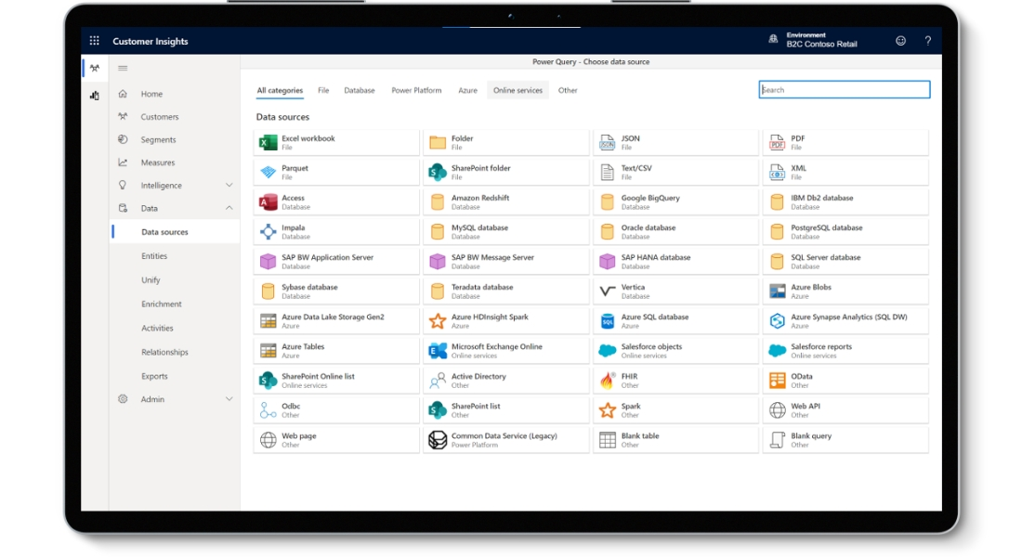Viewport: 1022px width, 557px height.
Task: Click the data source Search field
Action: tap(844, 90)
